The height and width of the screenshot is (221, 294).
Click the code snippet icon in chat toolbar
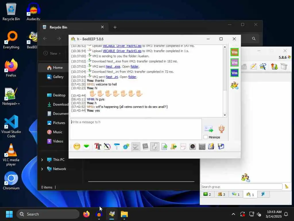pos(183,146)
